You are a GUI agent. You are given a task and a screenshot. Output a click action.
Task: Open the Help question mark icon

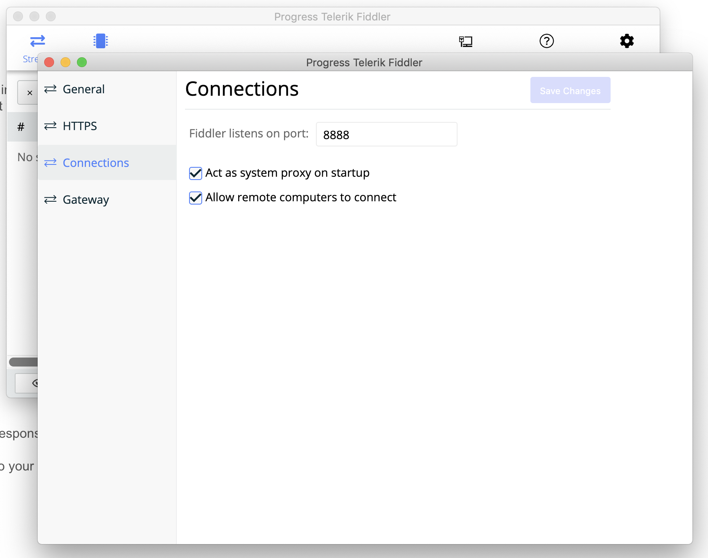(546, 41)
